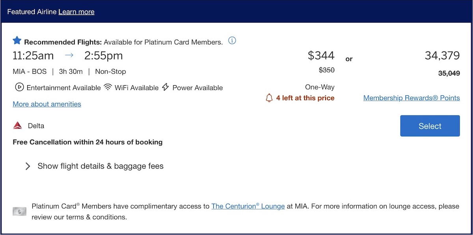Screen dimensions: 473x235
Task: Open the info icon beside Platinum Card Members
Action: 232,41
